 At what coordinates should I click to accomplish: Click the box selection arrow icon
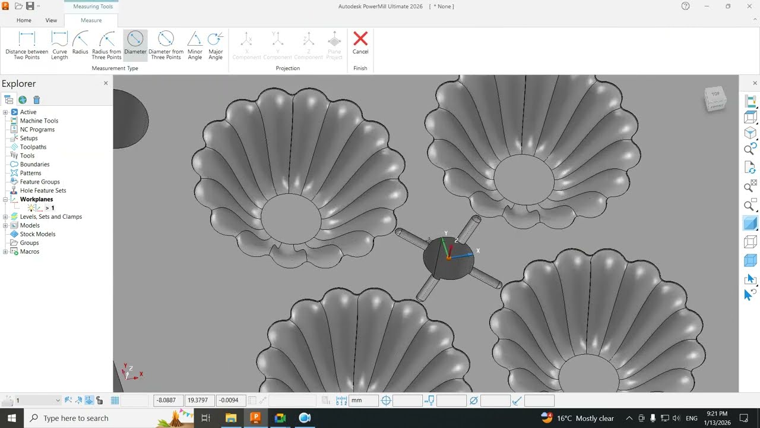pos(750,278)
